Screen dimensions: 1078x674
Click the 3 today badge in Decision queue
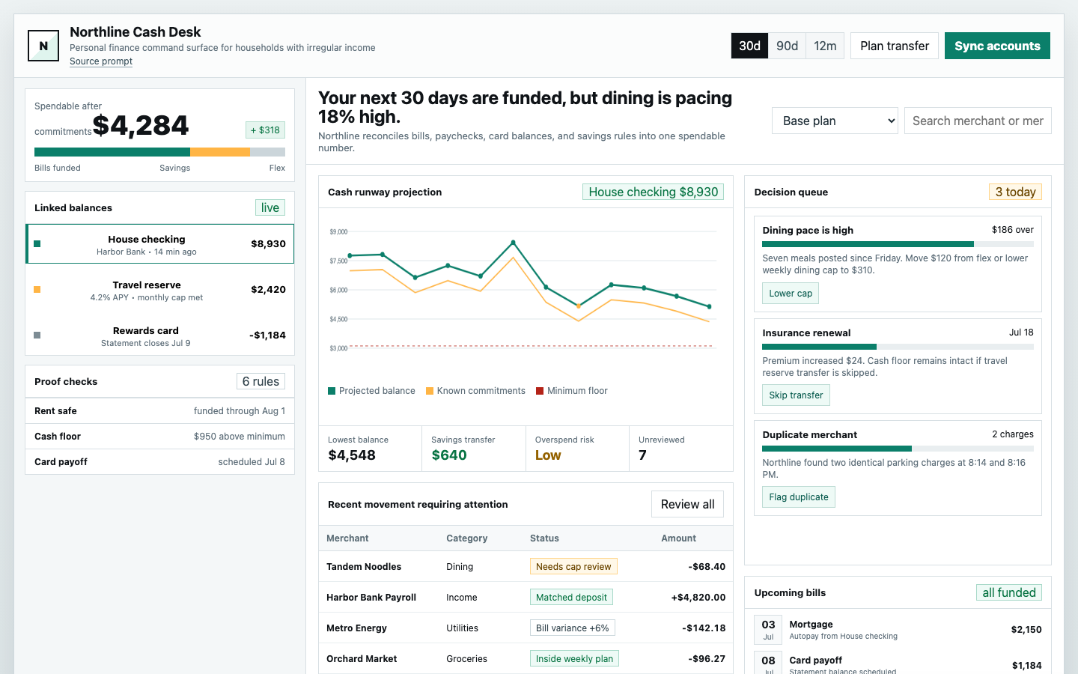pyautogui.click(x=1015, y=192)
